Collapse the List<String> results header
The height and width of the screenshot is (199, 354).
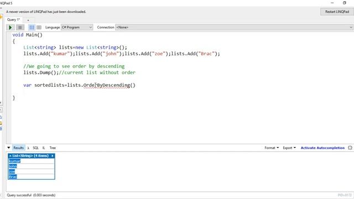pyautogui.click(x=10, y=156)
